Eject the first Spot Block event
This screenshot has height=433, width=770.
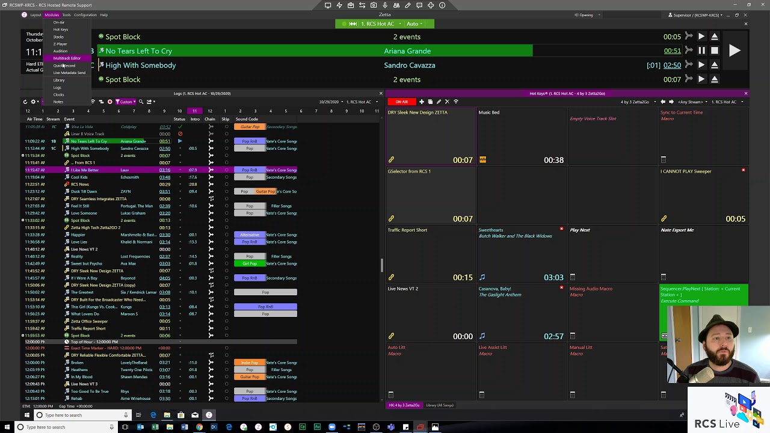715,37
